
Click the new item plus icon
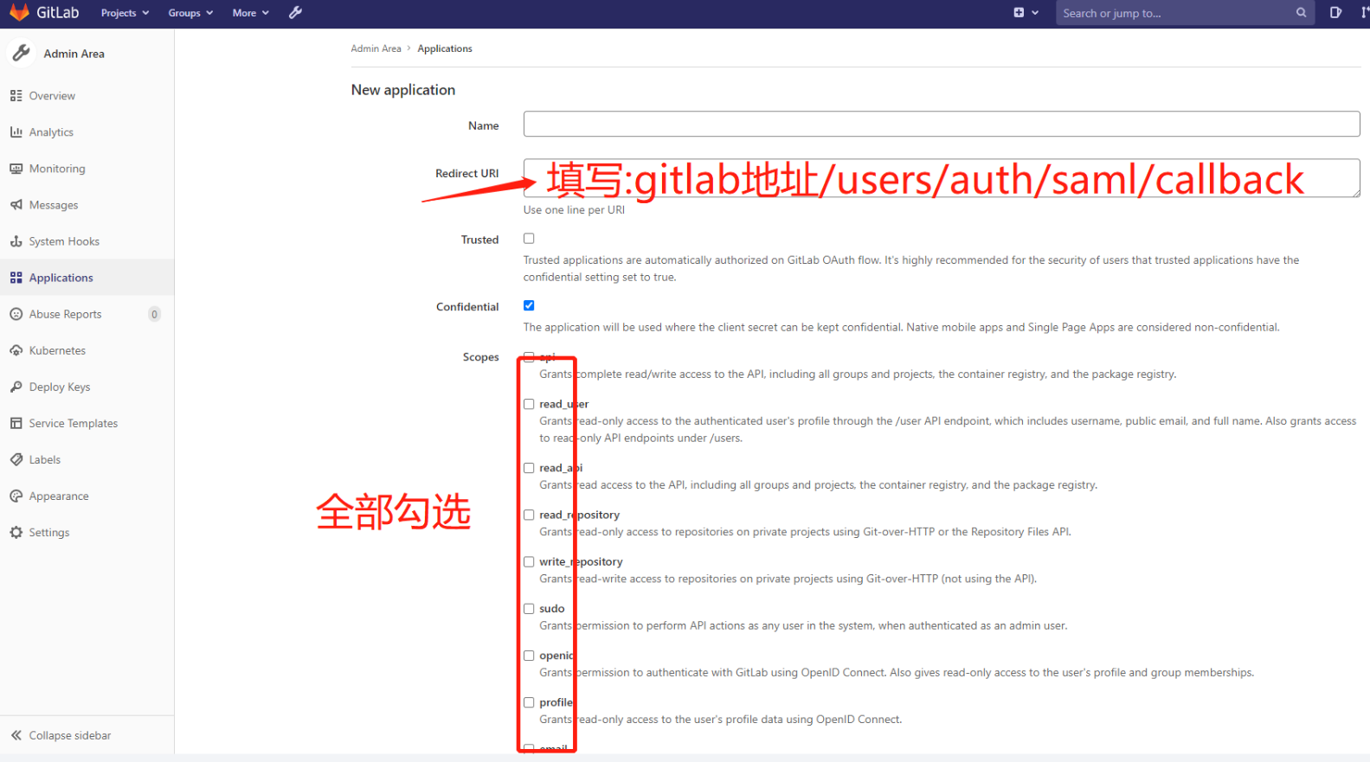pos(1019,13)
